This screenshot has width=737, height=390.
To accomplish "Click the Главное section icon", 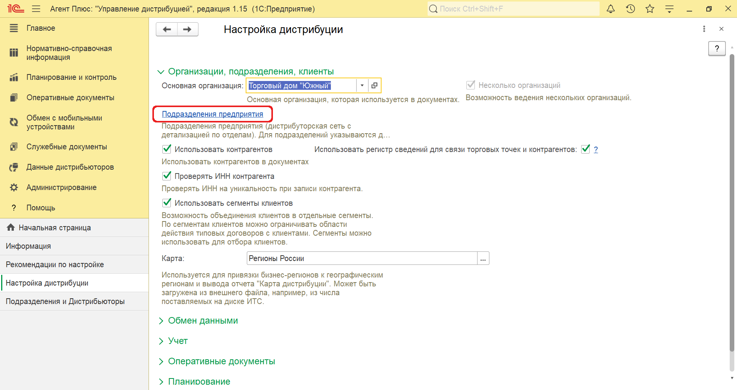I will (14, 28).
